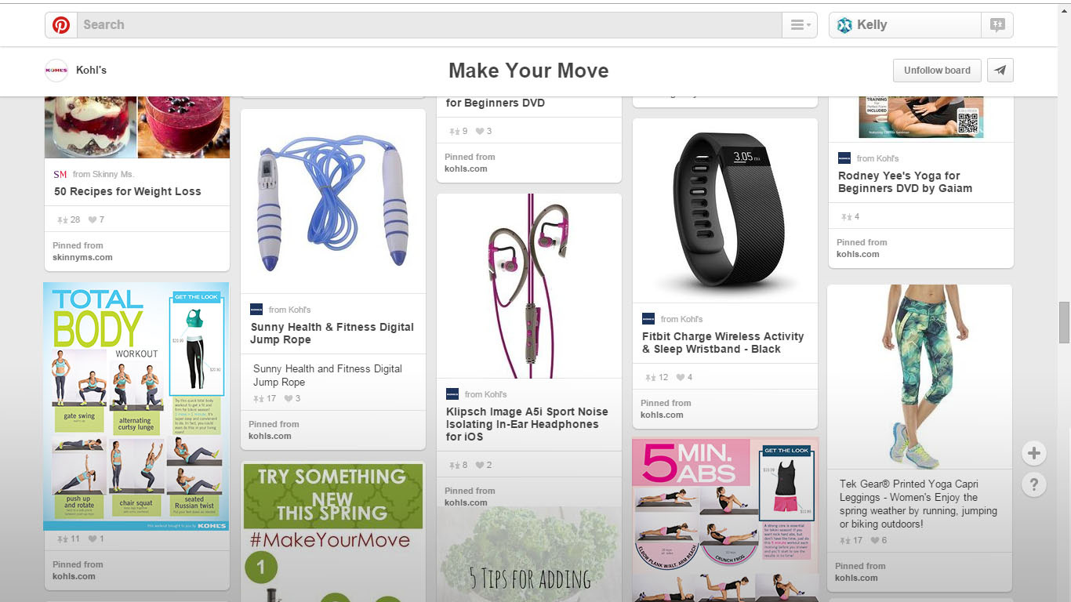1071x602 pixels.
Task: Open the Total Body Workout pin
Action: pyautogui.click(x=136, y=407)
